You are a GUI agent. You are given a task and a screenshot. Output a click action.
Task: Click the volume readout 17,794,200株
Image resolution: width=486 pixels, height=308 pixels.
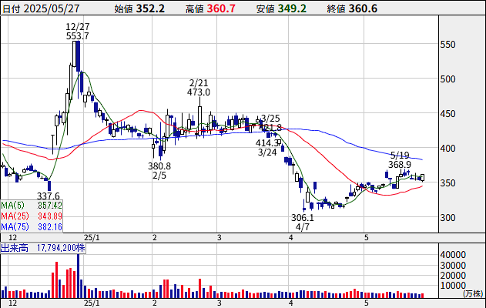[x=61, y=248]
